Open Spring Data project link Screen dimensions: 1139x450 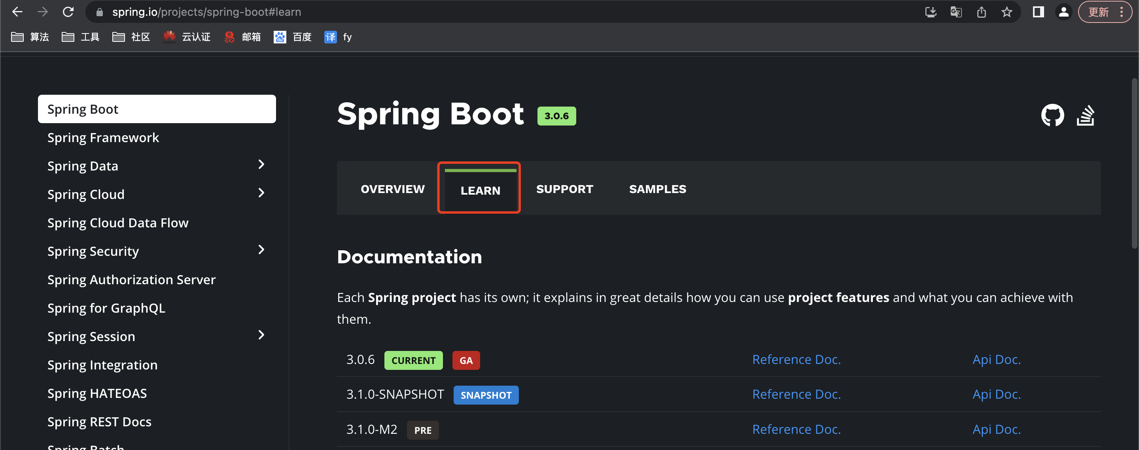pyautogui.click(x=83, y=166)
